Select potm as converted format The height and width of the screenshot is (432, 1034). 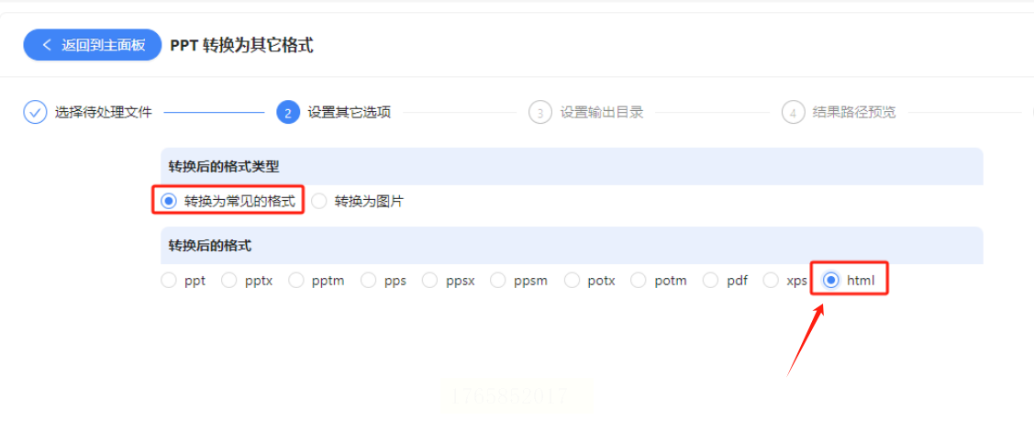pos(639,281)
